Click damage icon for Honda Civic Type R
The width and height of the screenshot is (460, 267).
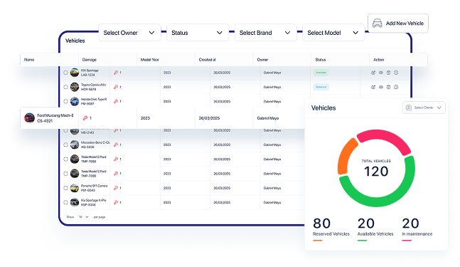click(x=116, y=101)
